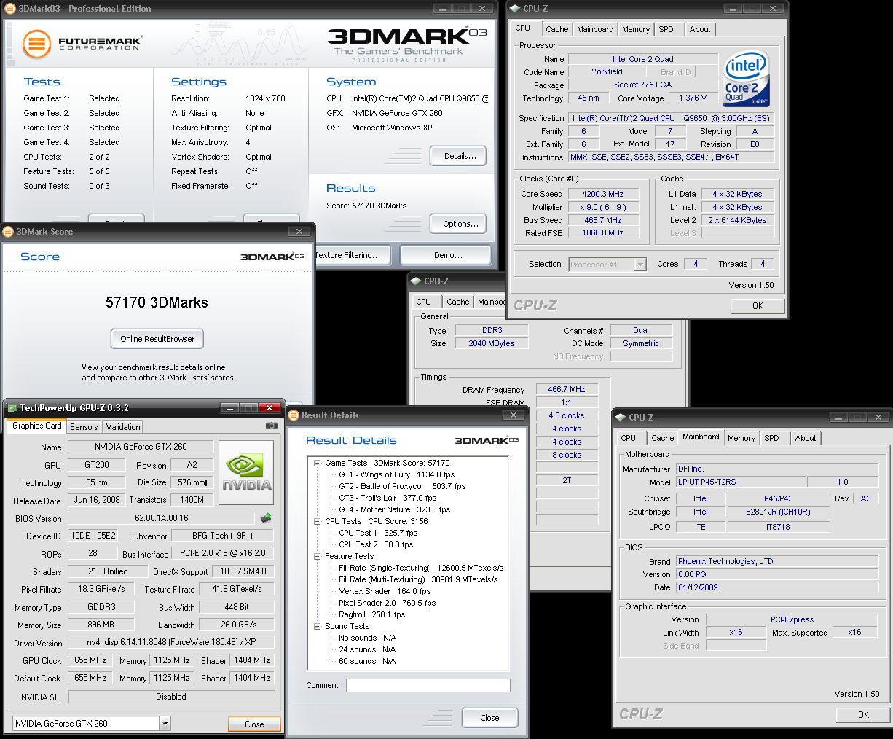Open the Mainboard tab in top CPU-Z window
The height and width of the screenshot is (739, 893).
595,29
